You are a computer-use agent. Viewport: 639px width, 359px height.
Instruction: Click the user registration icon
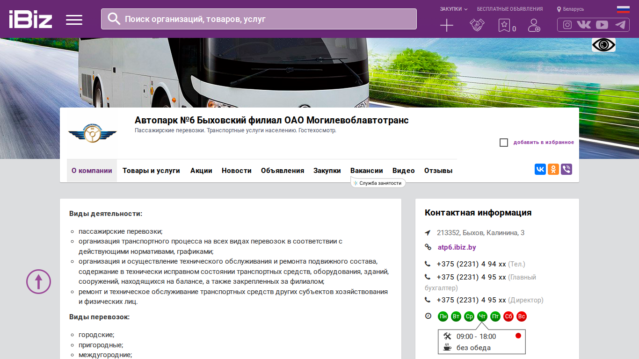(x=534, y=25)
